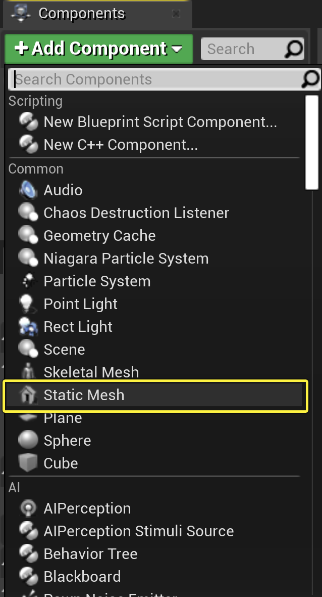Click the AIPerception component icon
This screenshot has height=597, width=322.
28,508
